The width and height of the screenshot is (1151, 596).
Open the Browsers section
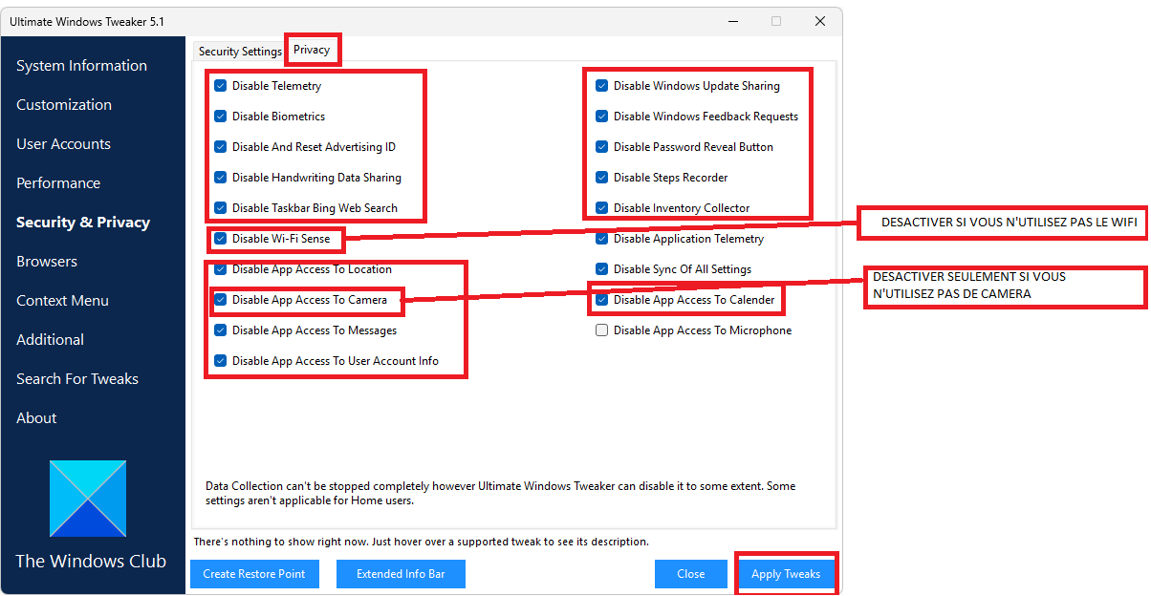[x=47, y=262]
